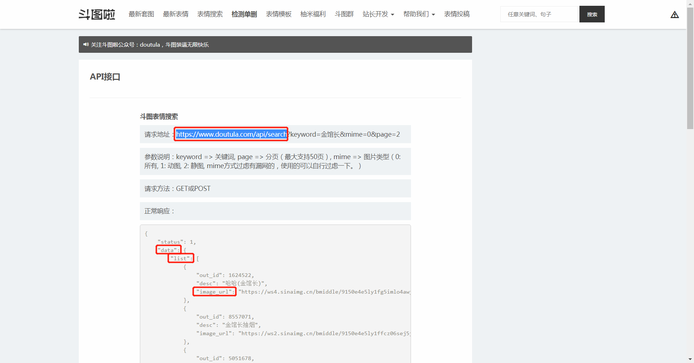Expand the 帮助我们 dropdown
Screen dimensions: 694x363
419,14
